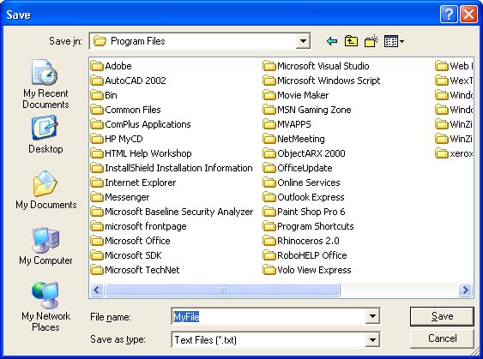
Task: Pick the MVAPPS folder
Action: (x=287, y=124)
